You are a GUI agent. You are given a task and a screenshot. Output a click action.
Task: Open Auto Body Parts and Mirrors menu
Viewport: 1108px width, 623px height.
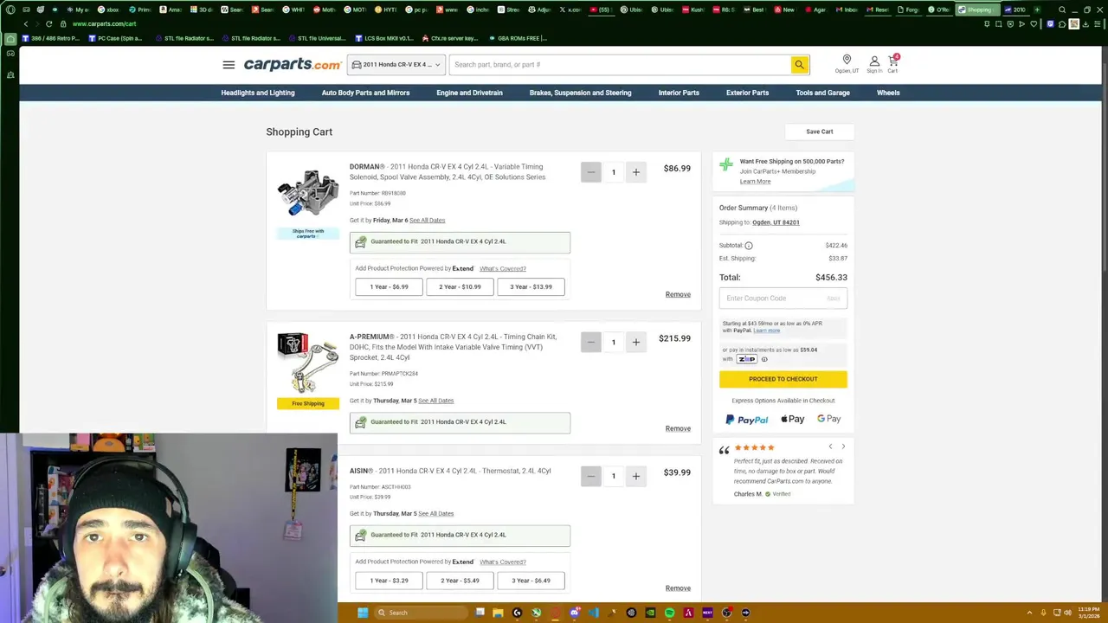pyautogui.click(x=365, y=93)
